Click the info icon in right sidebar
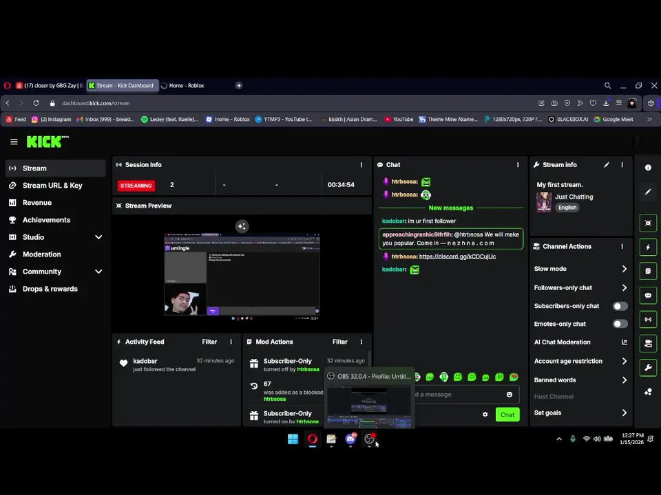This screenshot has height=495, width=661. [648, 168]
